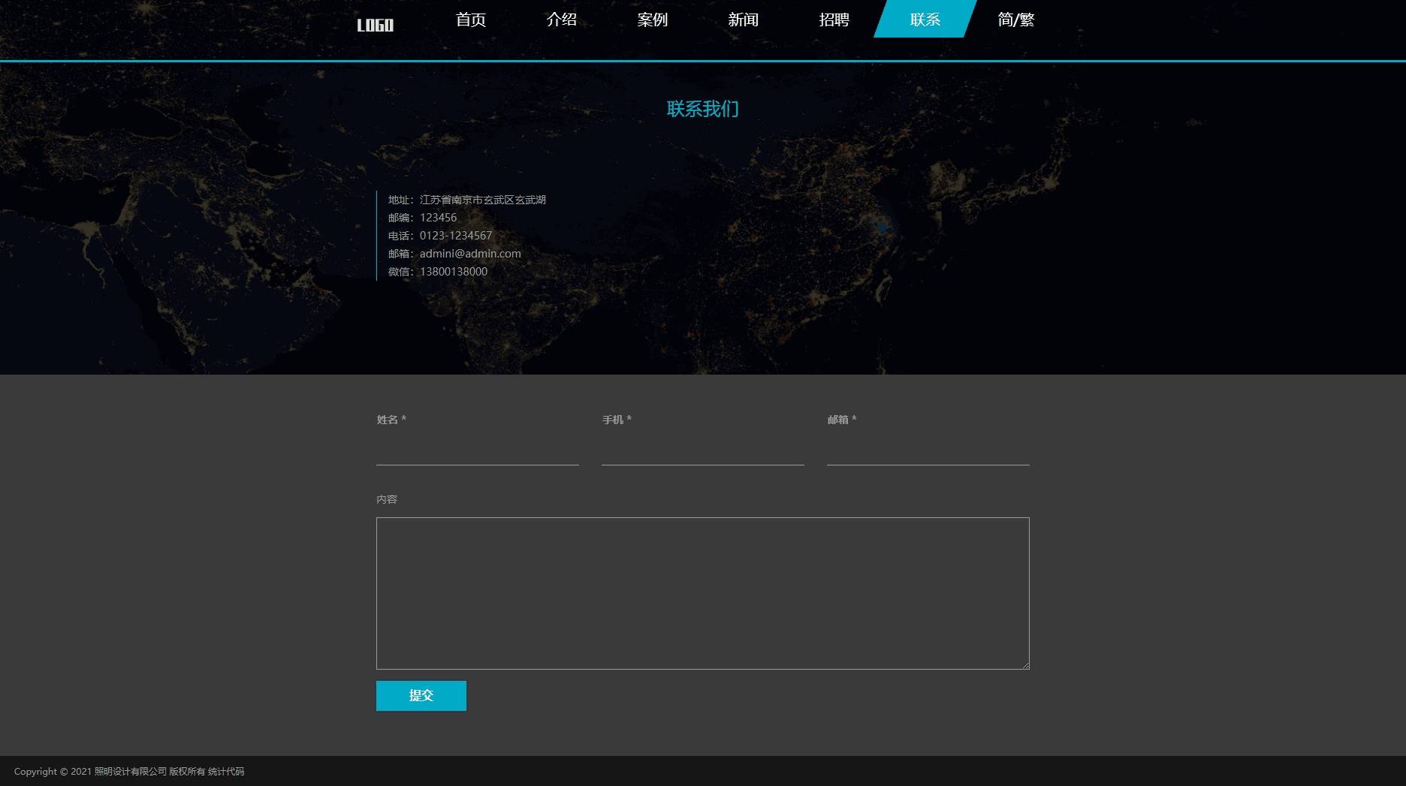
Task: Focus the 姓名 name input field
Action: 477,451
